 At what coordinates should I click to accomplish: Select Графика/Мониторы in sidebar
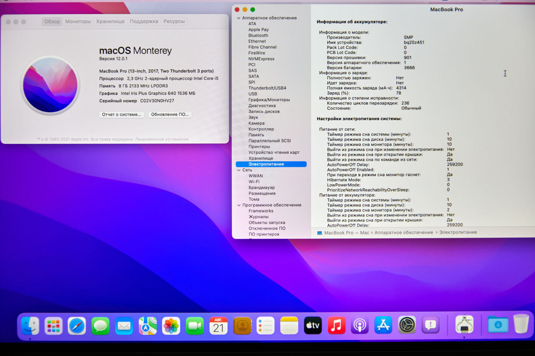(x=269, y=100)
